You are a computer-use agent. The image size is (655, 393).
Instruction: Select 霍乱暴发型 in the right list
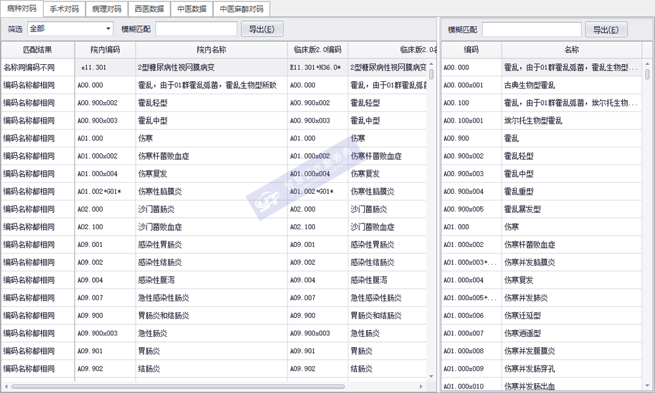click(521, 209)
